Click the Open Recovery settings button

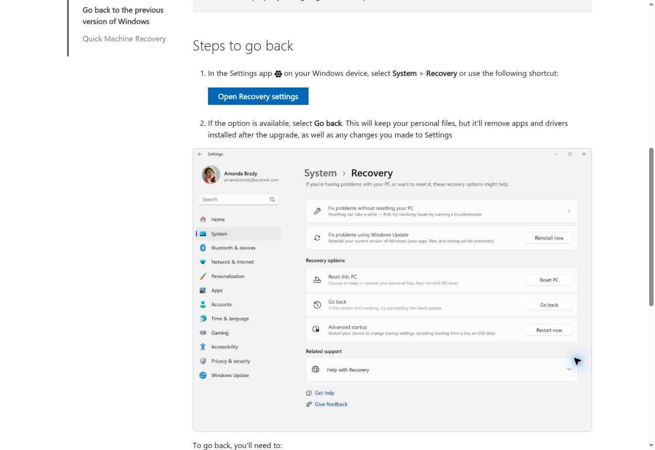point(258,96)
